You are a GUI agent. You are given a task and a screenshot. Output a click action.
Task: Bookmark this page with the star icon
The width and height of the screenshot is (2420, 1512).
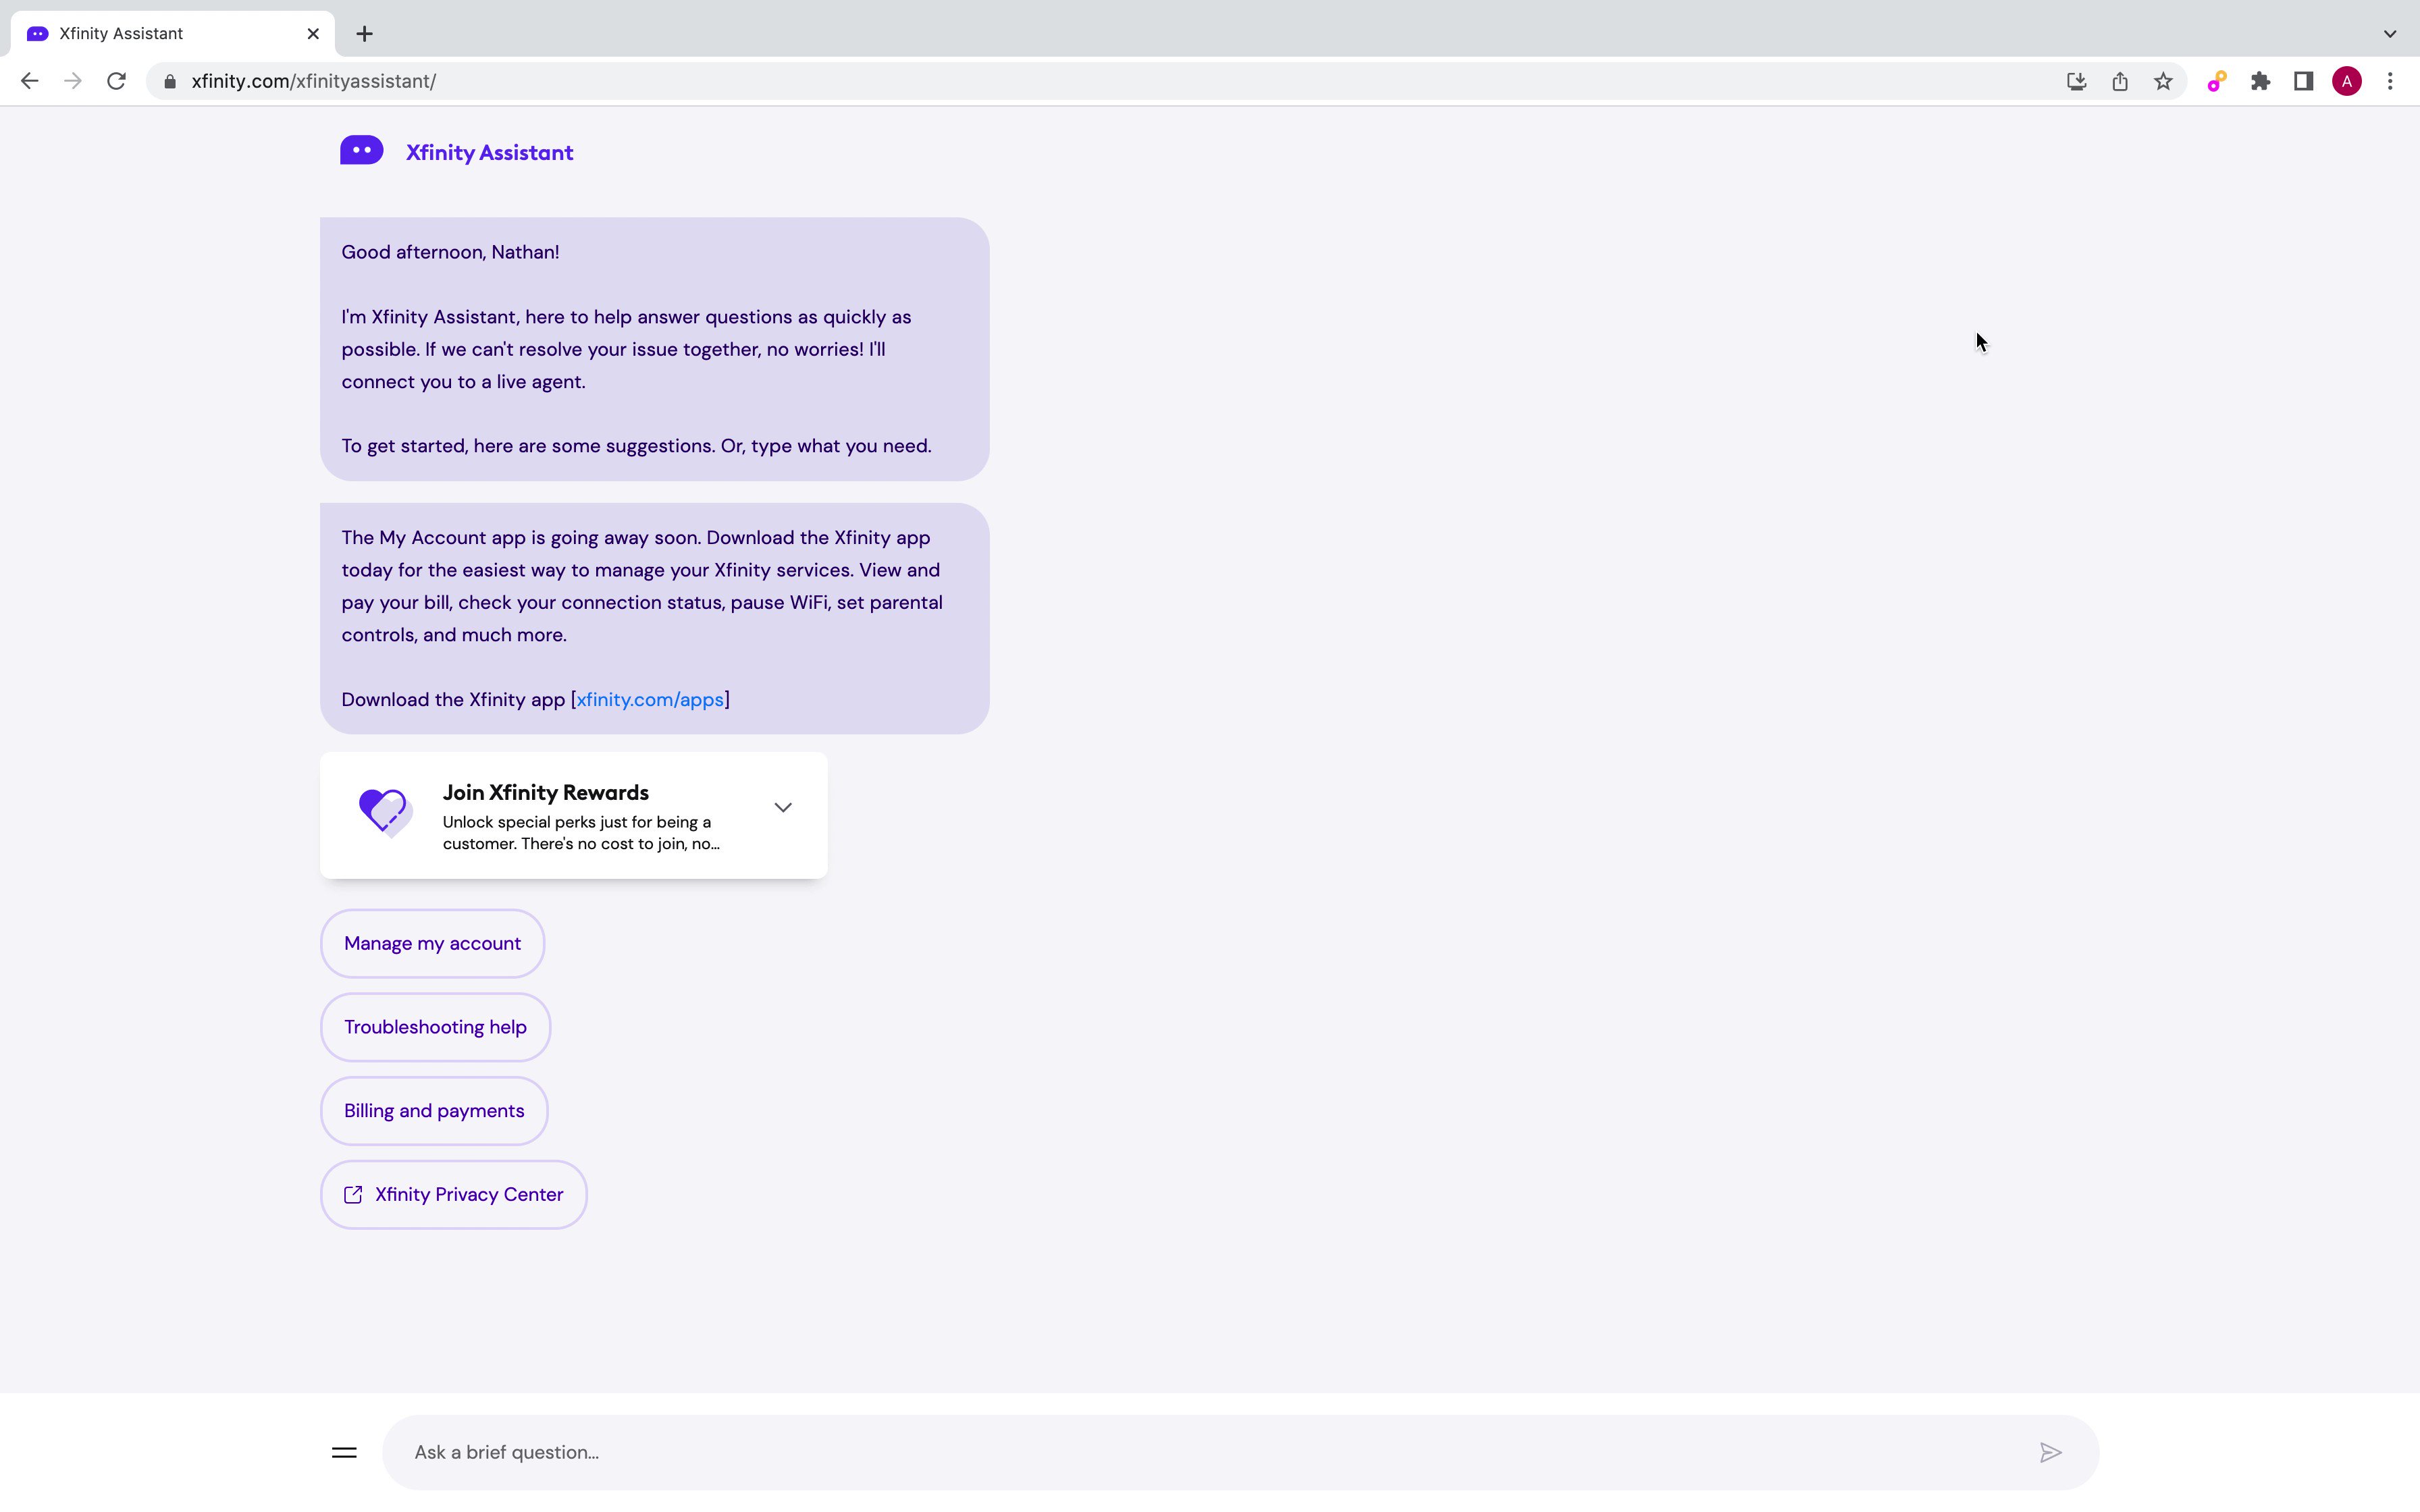coord(2163,82)
